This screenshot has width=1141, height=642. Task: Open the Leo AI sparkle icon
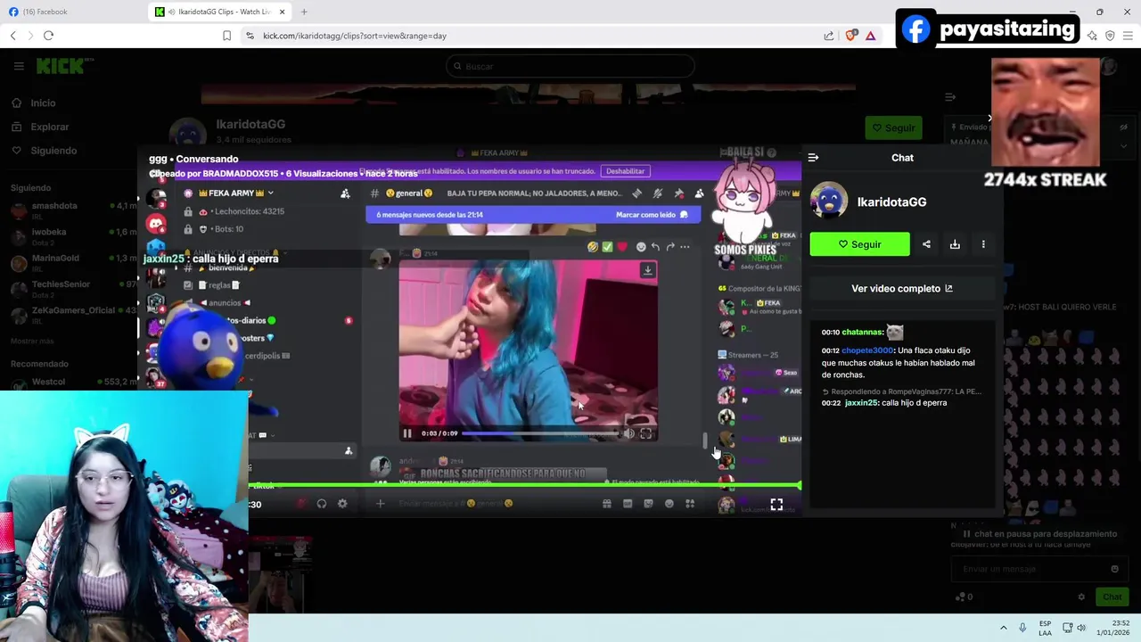tap(1092, 36)
